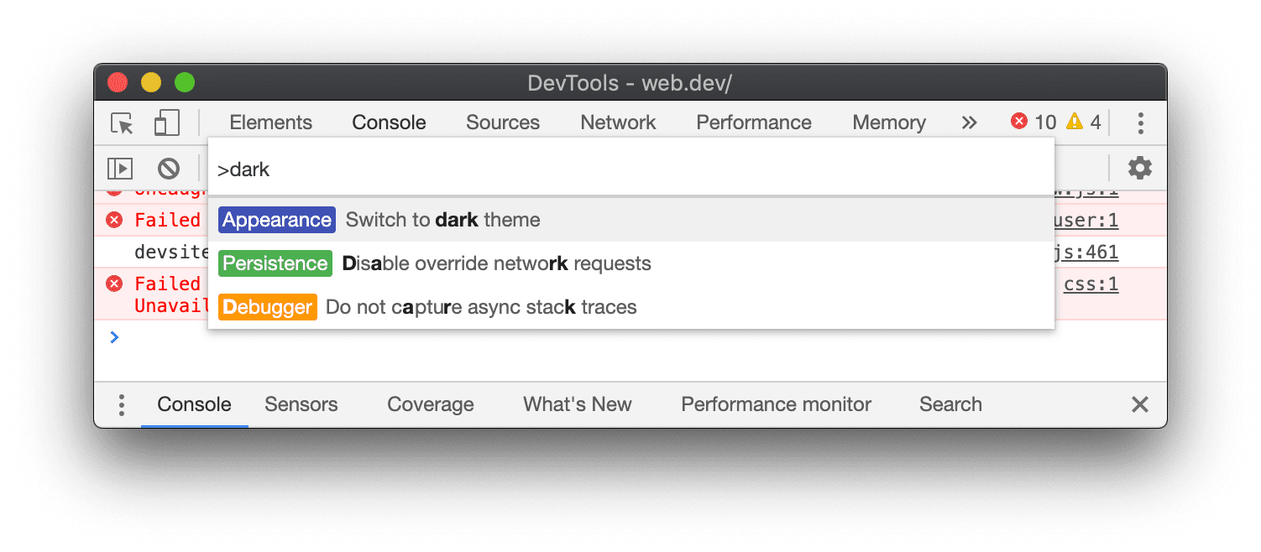This screenshot has height=552, width=1261.
Task: Switch to the Sensors drawer tab
Action: tap(301, 404)
